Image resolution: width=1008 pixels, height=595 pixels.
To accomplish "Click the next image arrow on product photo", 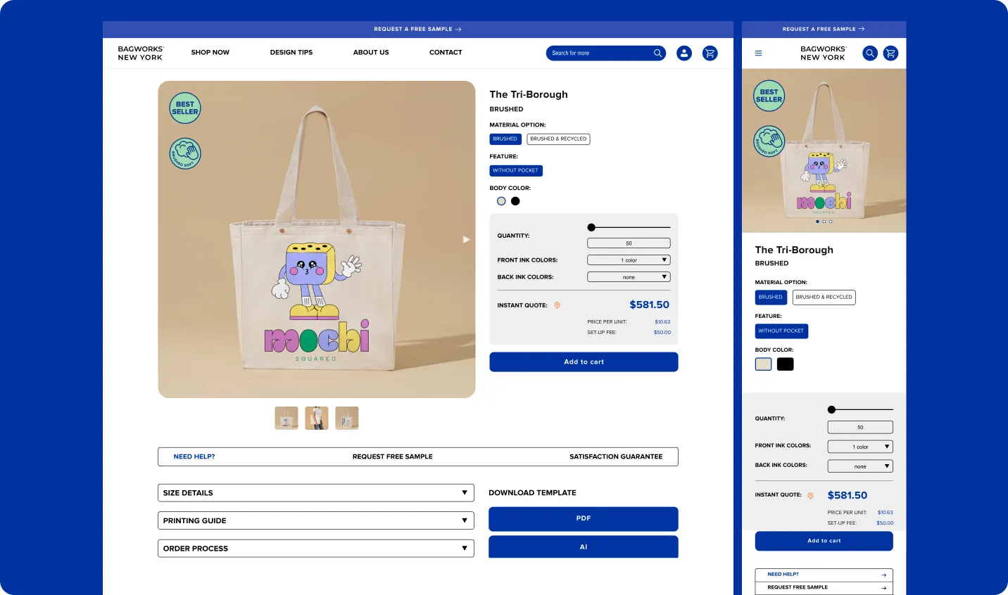I will point(466,240).
